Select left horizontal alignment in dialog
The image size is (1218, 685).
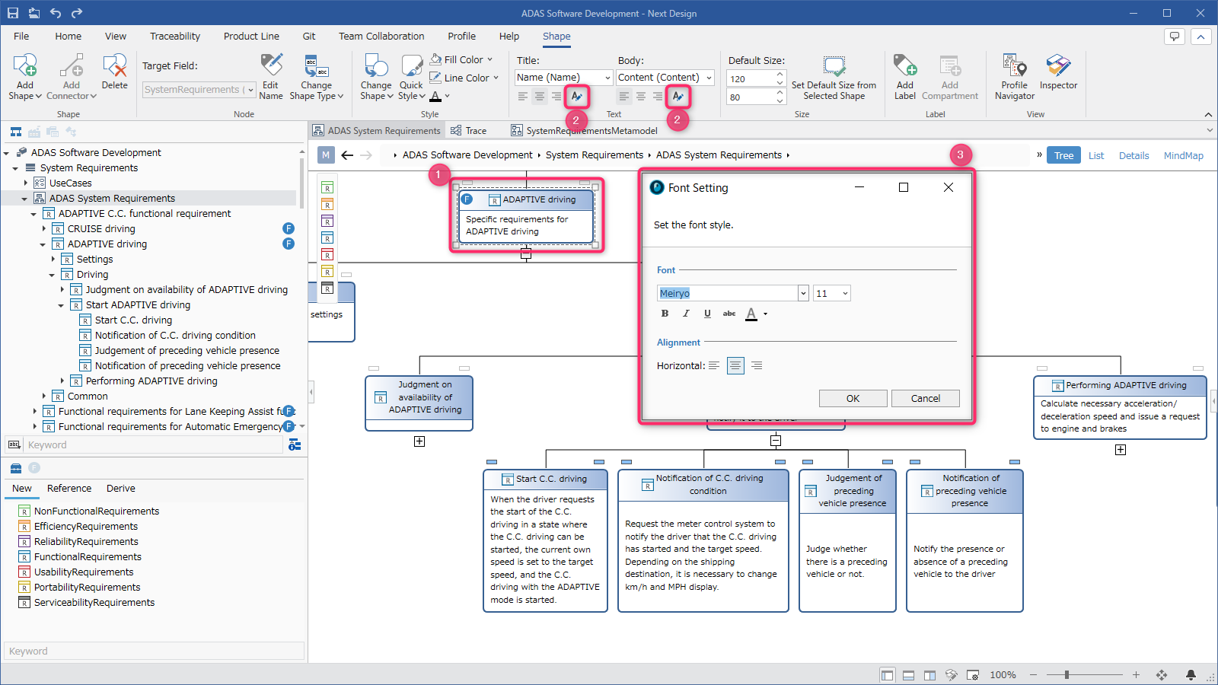pos(714,366)
